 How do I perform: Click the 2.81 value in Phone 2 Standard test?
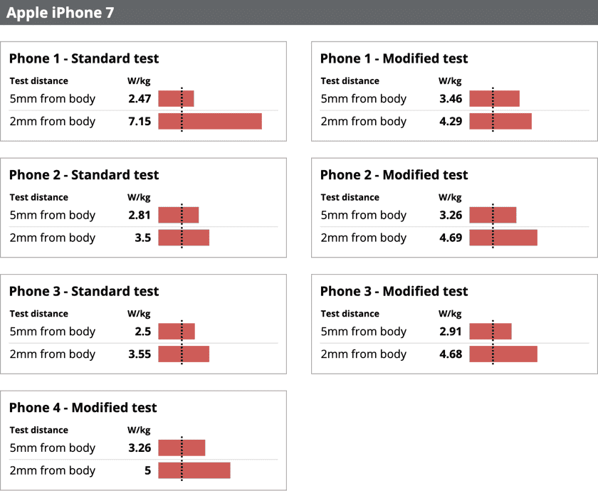(140, 216)
